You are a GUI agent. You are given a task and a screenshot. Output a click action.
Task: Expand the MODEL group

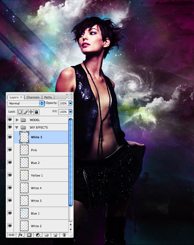[x=17, y=120]
